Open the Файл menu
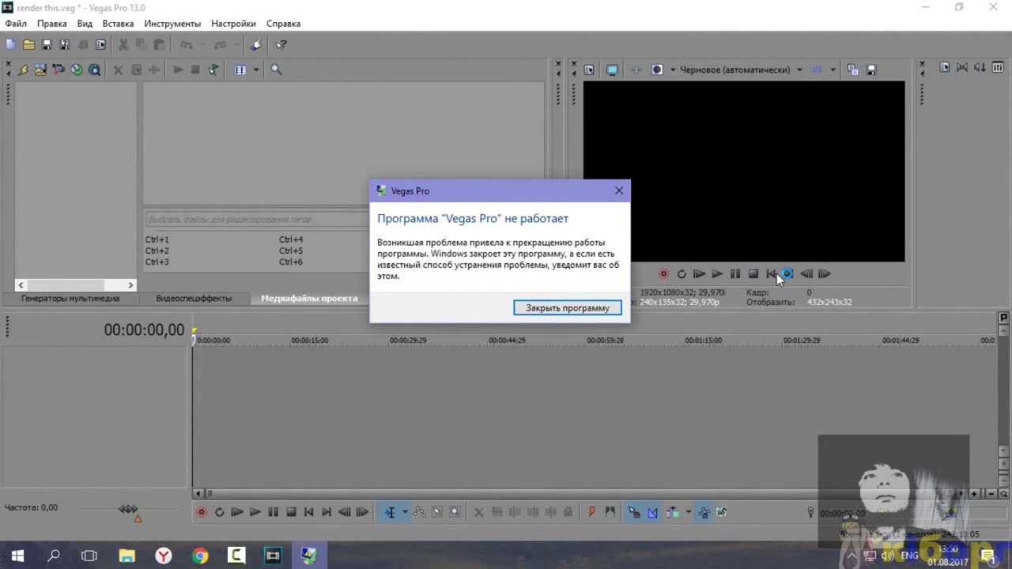 point(16,24)
